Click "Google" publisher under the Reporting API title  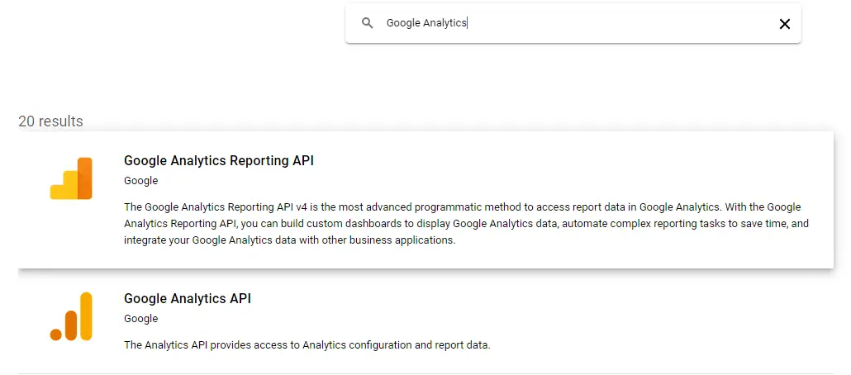click(140, 181)
